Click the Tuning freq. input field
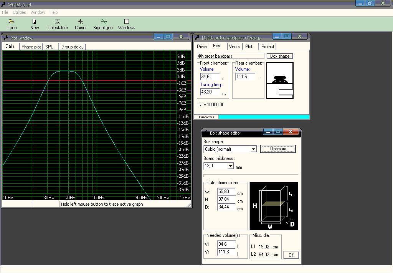Screen dimensions: 393x273 click(210, 92)
